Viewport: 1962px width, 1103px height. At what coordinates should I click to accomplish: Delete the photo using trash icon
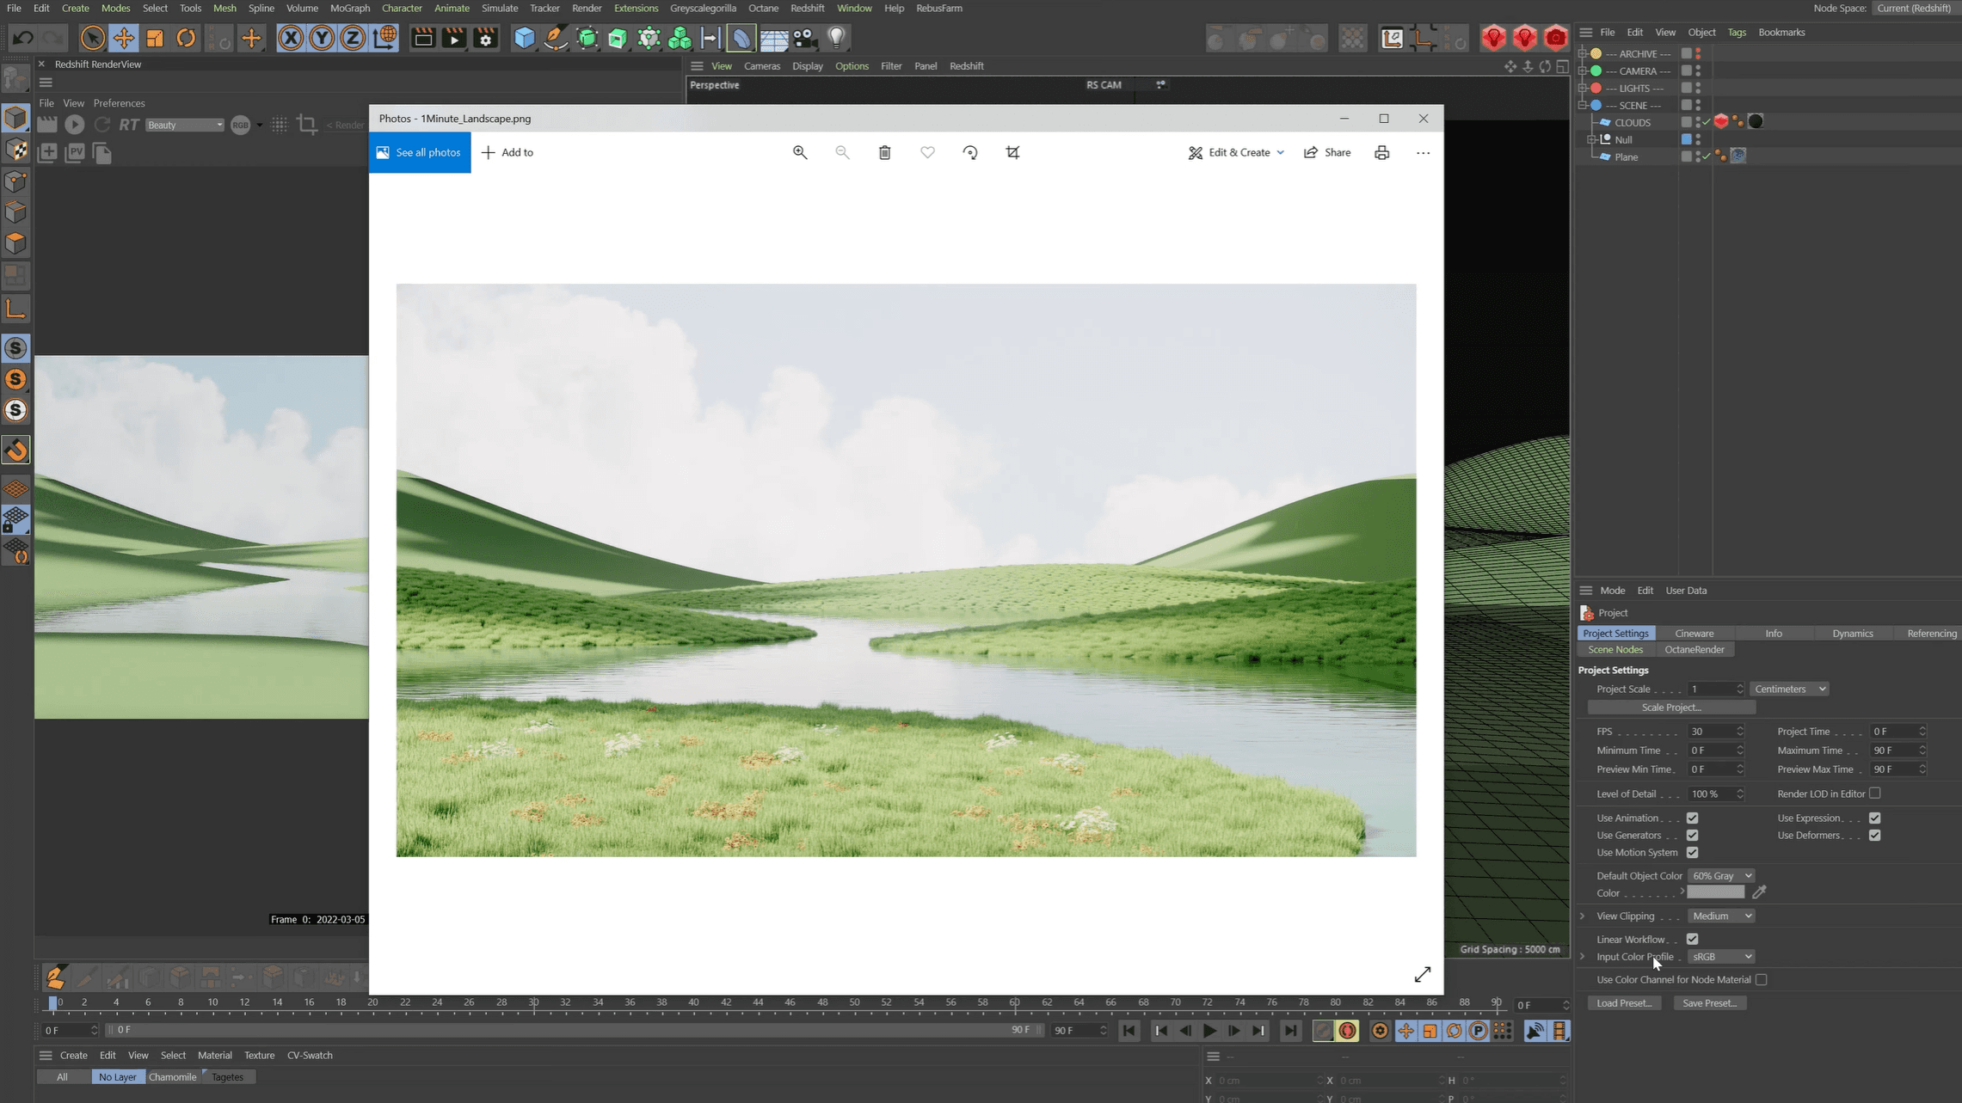(884, 152)
